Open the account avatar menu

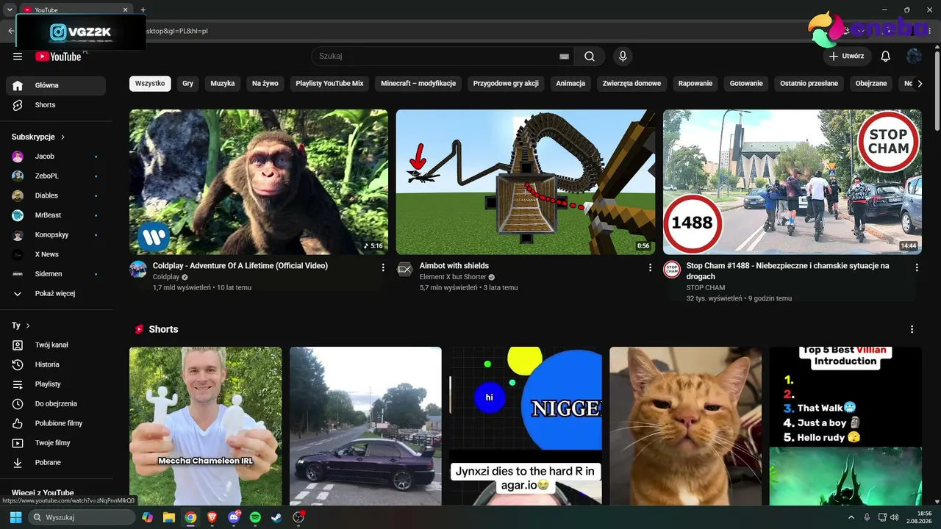[914, 57]
